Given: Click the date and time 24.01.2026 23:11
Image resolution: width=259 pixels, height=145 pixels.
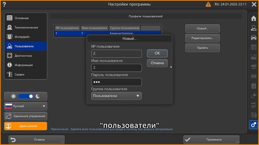Looking at the screenshot, I should click(234, 4).
